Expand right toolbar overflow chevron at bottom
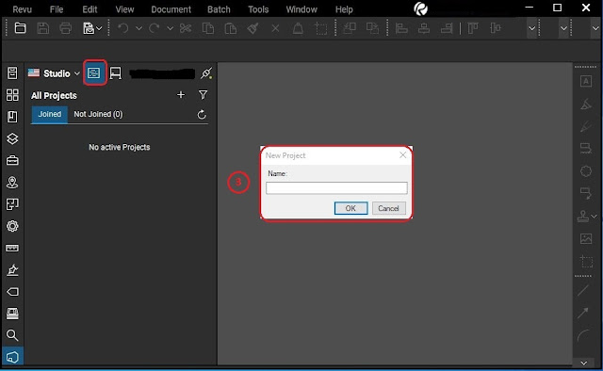The height and width of the screenshot is (371, 603). (584, 363)
